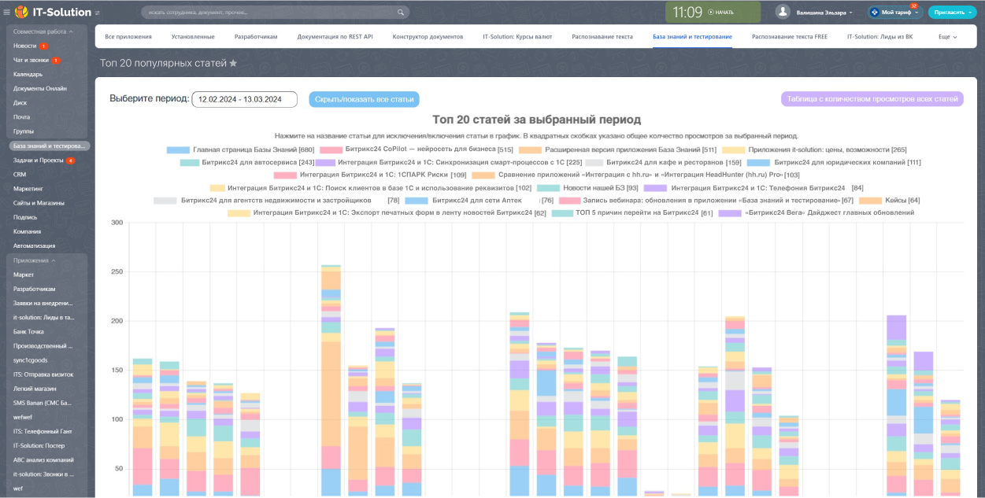Switch to Разработчикам tab
The width and height of the screenshot is (985, 498).
tap(256, 37)
